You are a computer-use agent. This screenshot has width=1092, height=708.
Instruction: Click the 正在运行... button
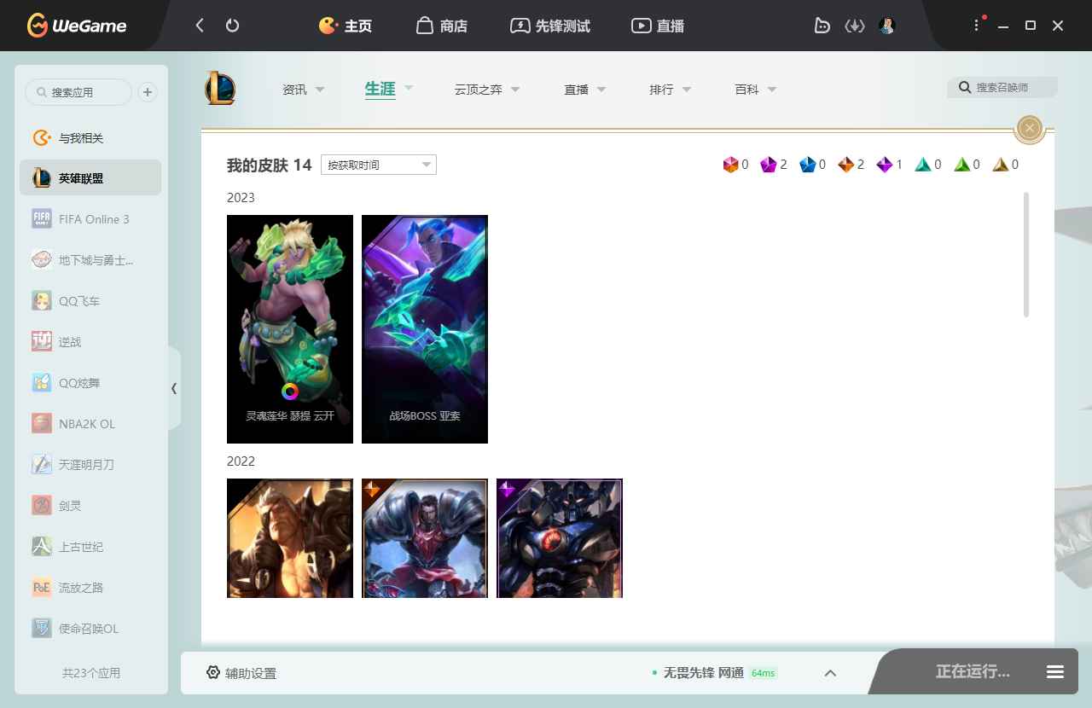[x=973, y=671]
